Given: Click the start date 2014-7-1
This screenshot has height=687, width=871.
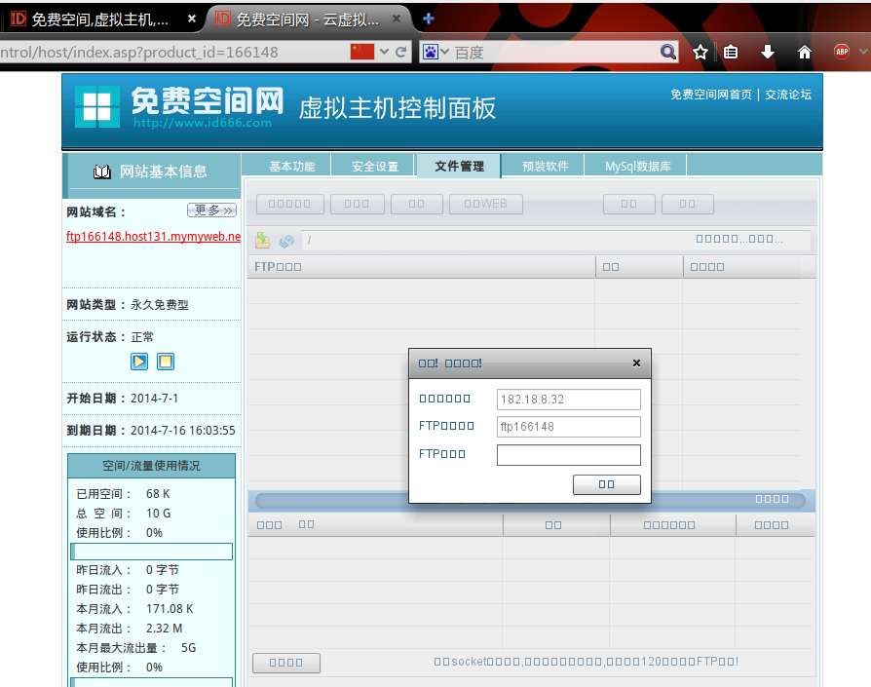Looking at the screenshot, I should [x=155, y=399].
